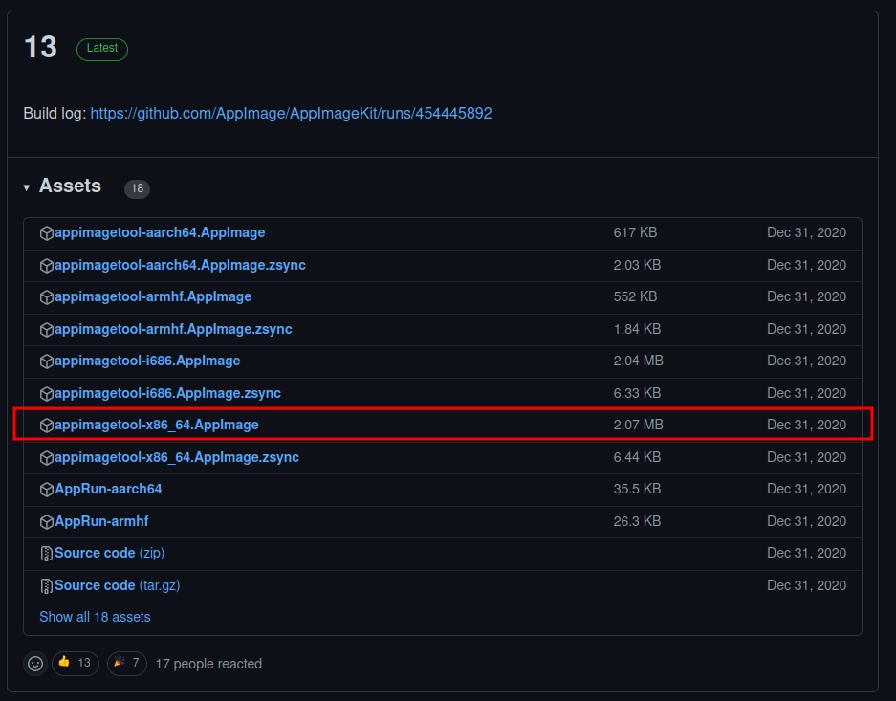This screenshot has width=896, height=701.
Task: Click package icon next to appimagetool-armhf.AppImage
Action: [47, 297]
